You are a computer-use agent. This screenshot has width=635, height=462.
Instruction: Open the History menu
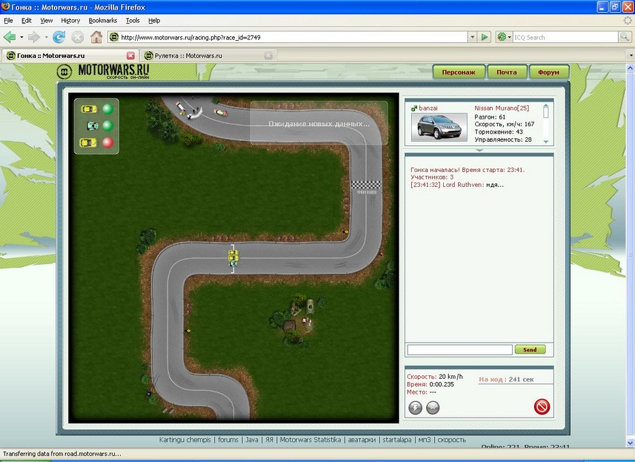(x=70, y=20)
